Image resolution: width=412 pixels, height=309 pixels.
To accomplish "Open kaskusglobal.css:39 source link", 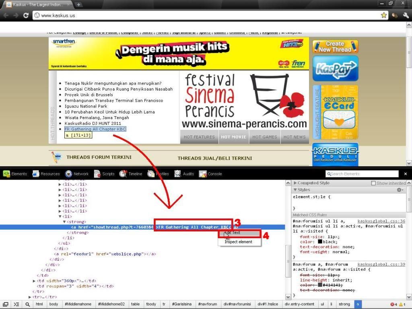I will 381,264.
